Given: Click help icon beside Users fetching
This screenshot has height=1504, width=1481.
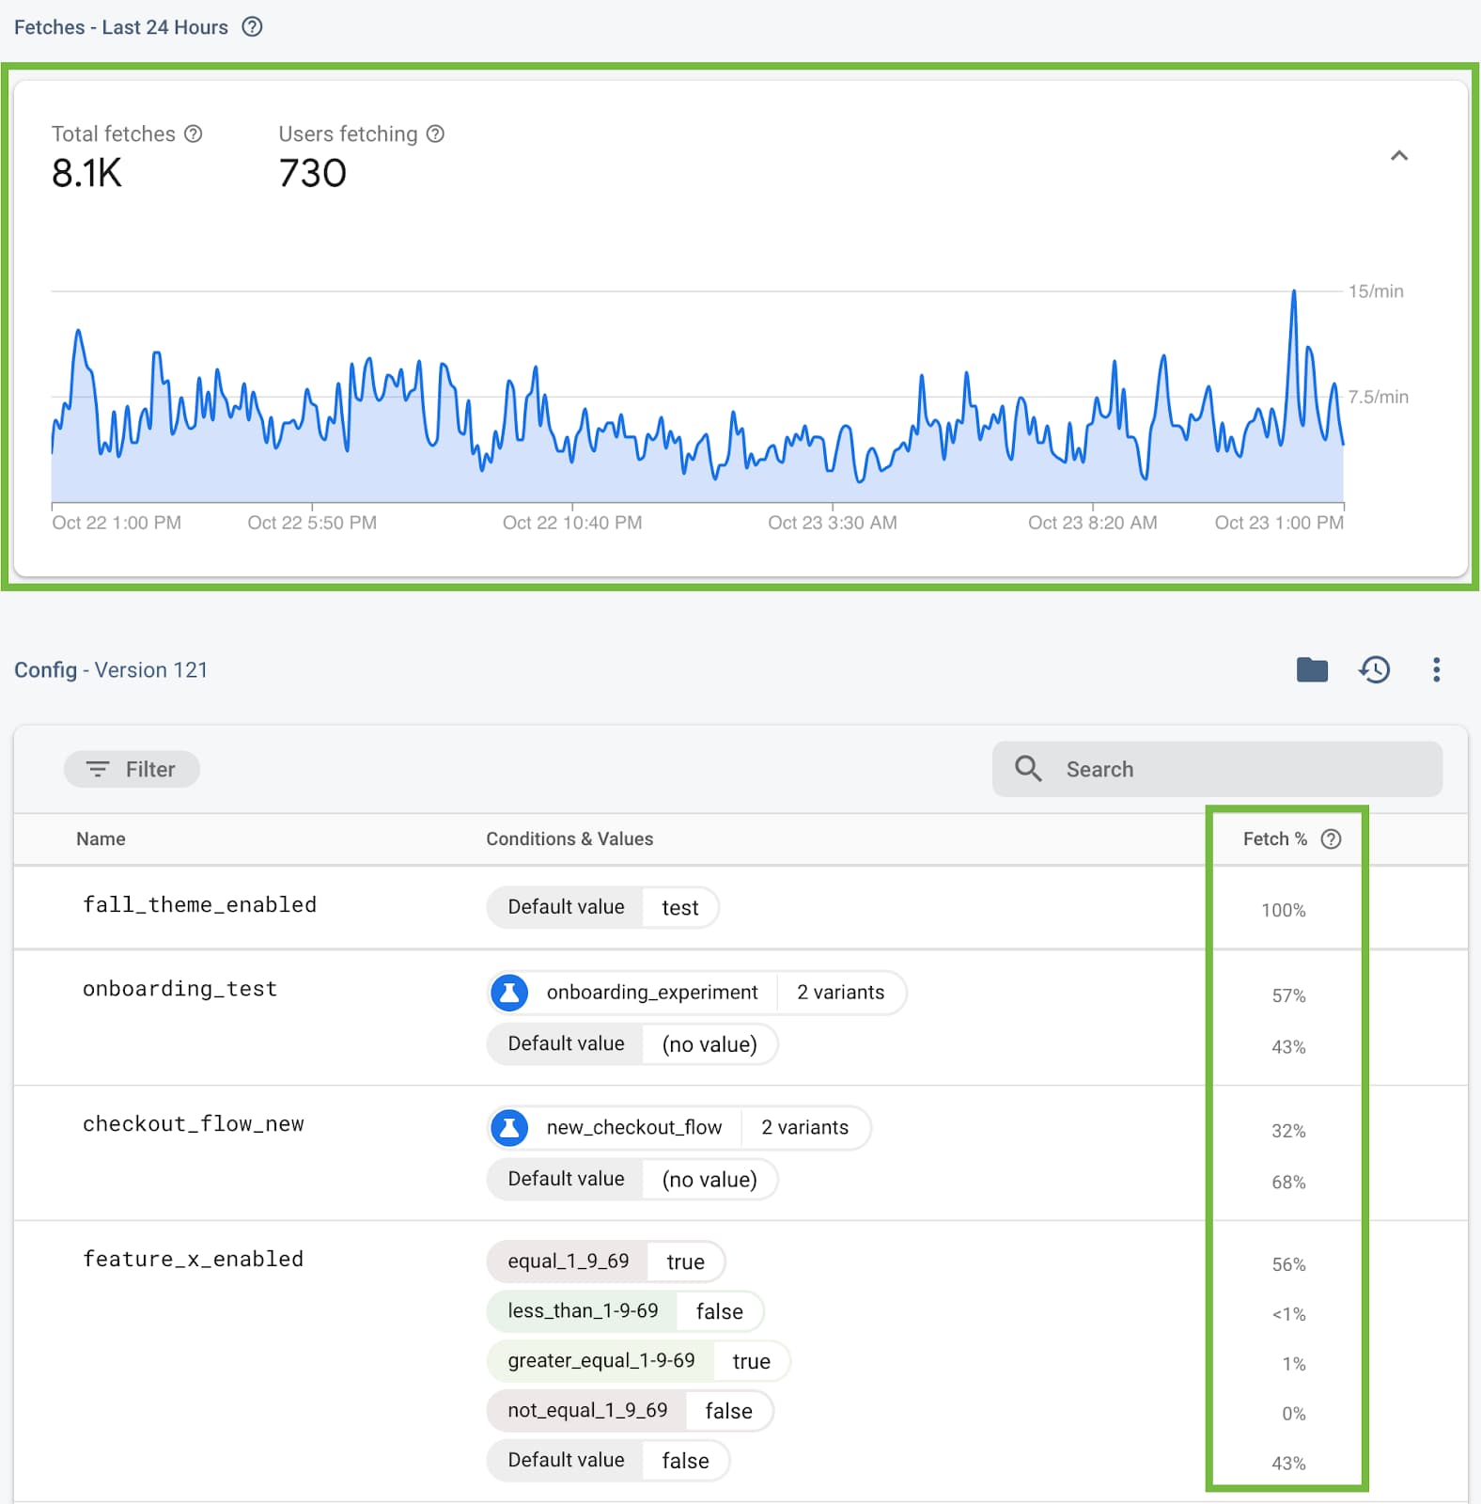Looking at the screenshot, I should [x=435, y=133].
